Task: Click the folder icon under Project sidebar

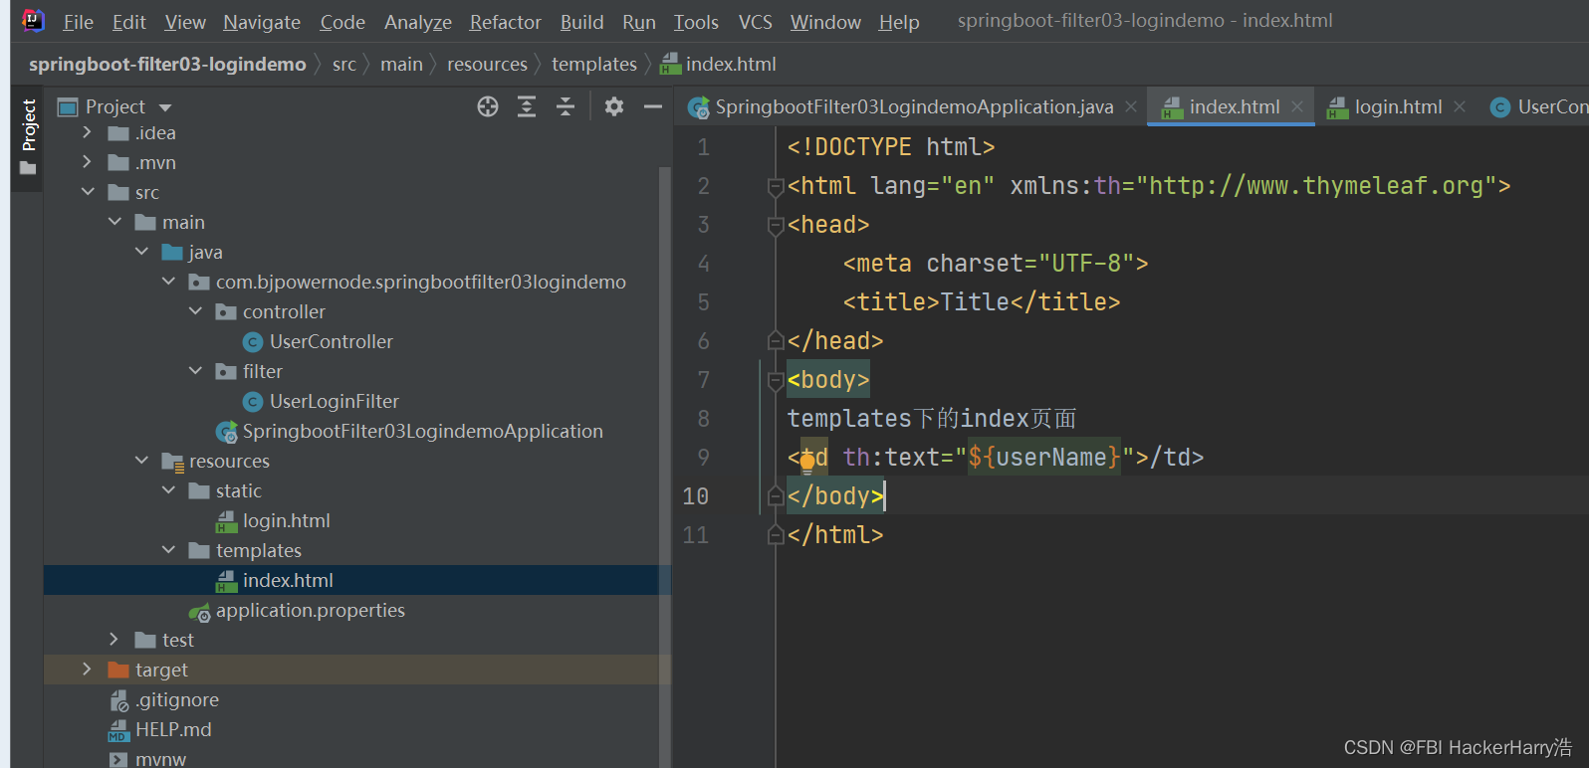Action: point(28,168)
